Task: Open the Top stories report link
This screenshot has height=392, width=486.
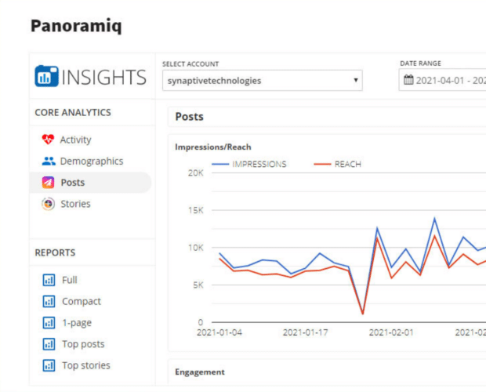Action: tap(85, 365)
